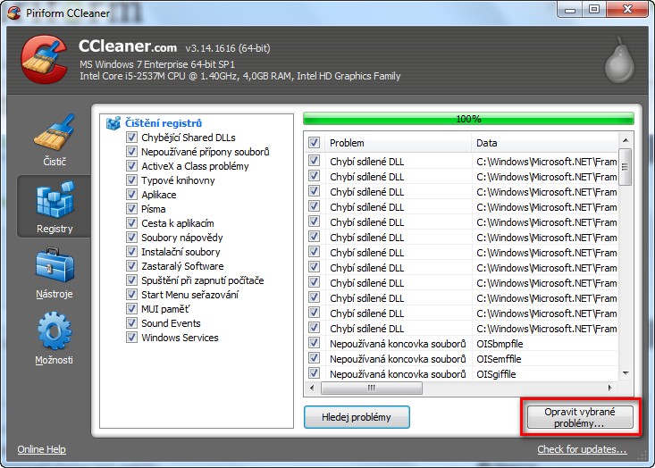The width and height of the screenshot is (655, 468).
Task: Uncheck Windows Services option
Action: click(x=131, y=338)
